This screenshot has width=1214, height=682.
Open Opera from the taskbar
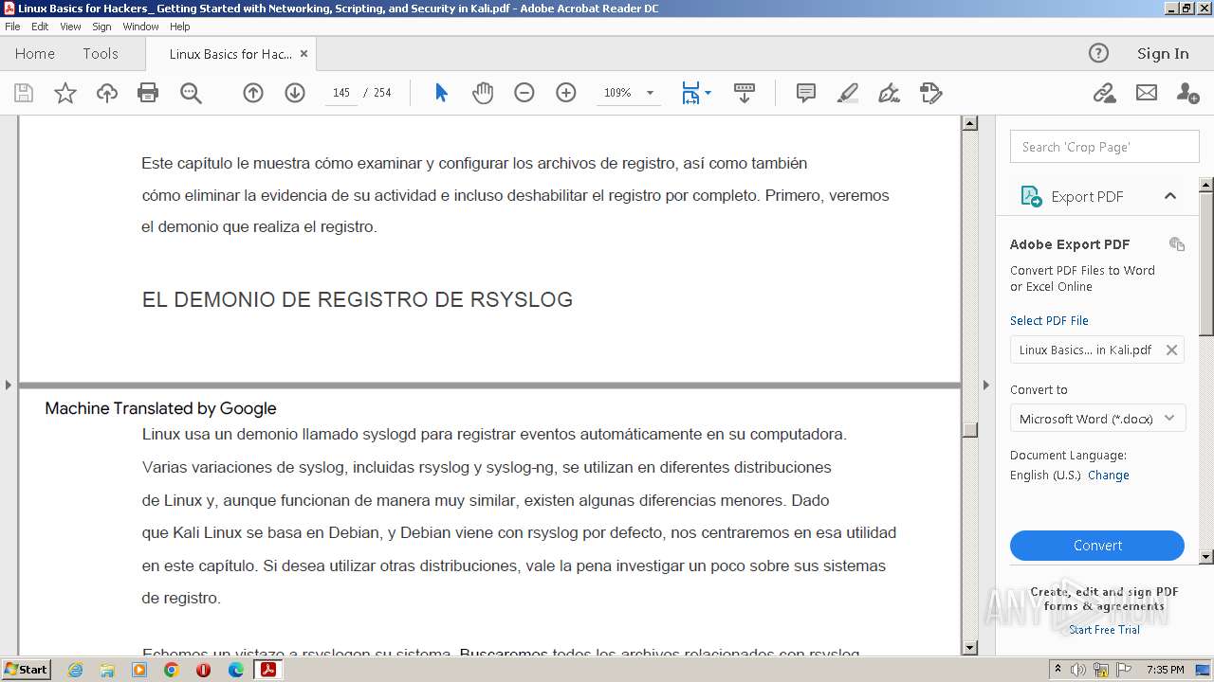(x=203, y=670)
